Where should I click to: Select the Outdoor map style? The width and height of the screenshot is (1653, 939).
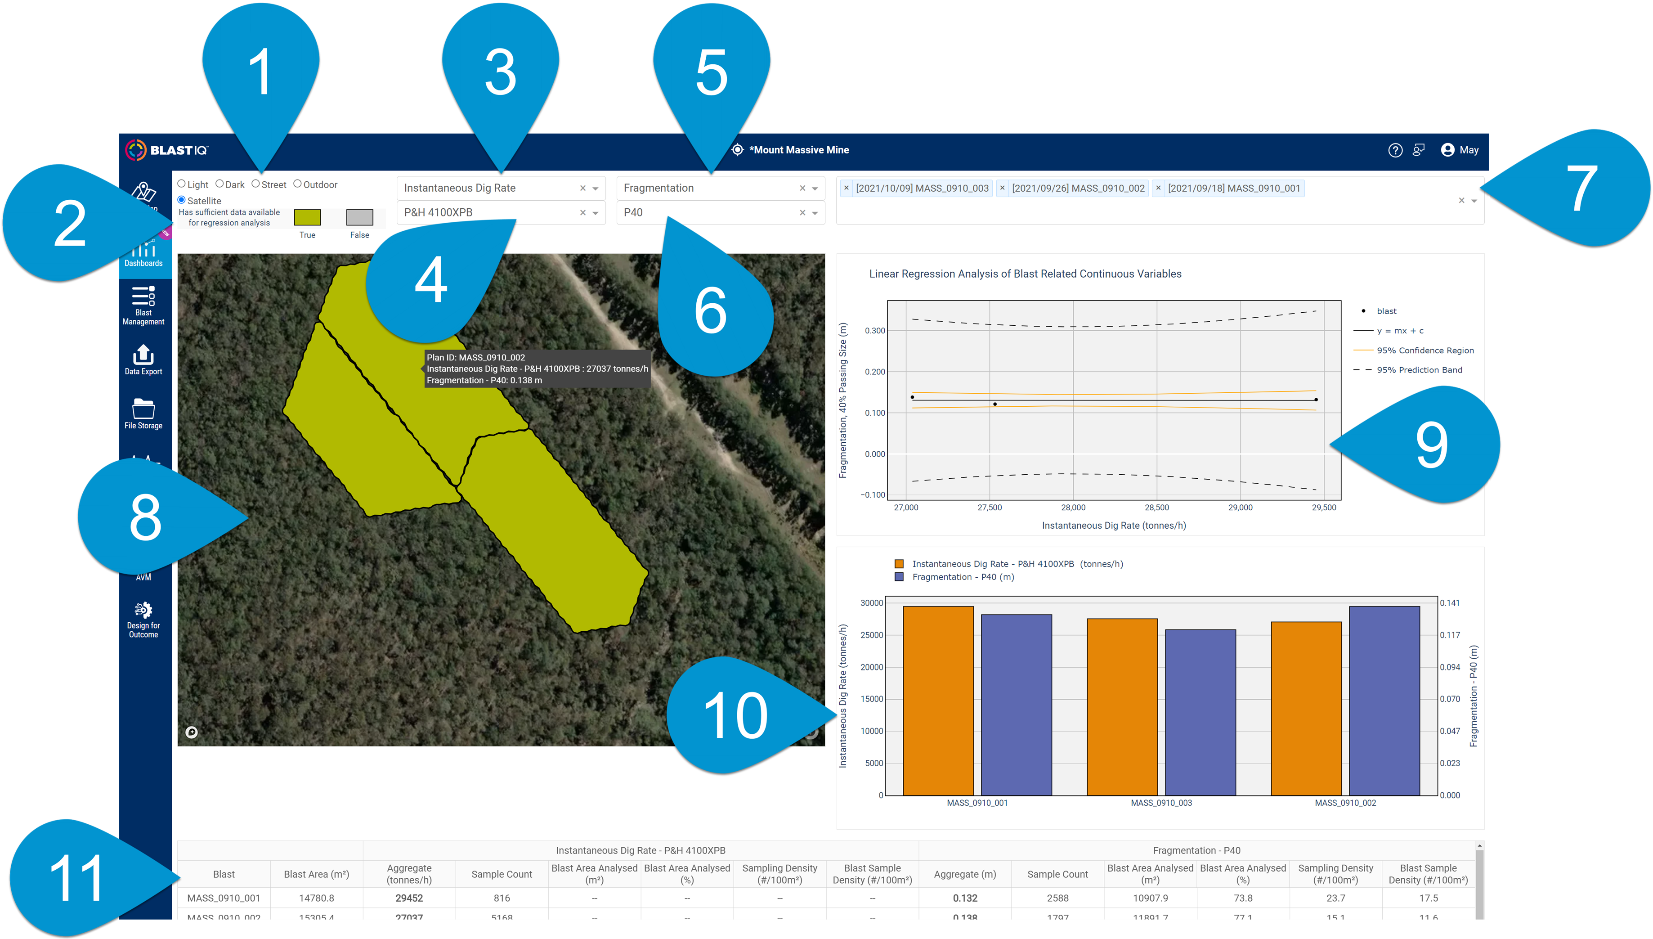[x=298, y=184]
